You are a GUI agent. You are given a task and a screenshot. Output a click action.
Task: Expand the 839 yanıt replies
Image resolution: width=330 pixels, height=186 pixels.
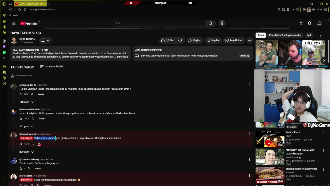27,152
